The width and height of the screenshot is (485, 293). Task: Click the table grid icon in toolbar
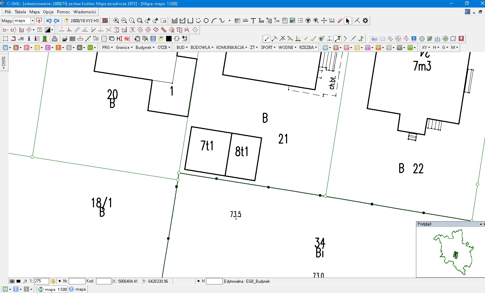72,39
